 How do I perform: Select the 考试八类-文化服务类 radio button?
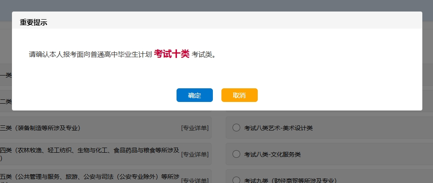[236, 154]
